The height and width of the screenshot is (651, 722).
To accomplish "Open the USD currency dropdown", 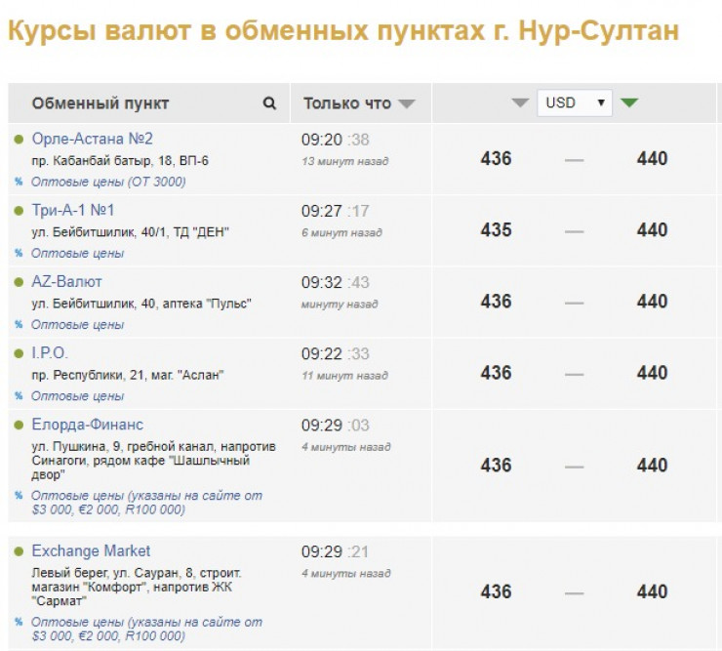I will pos(574,102).
